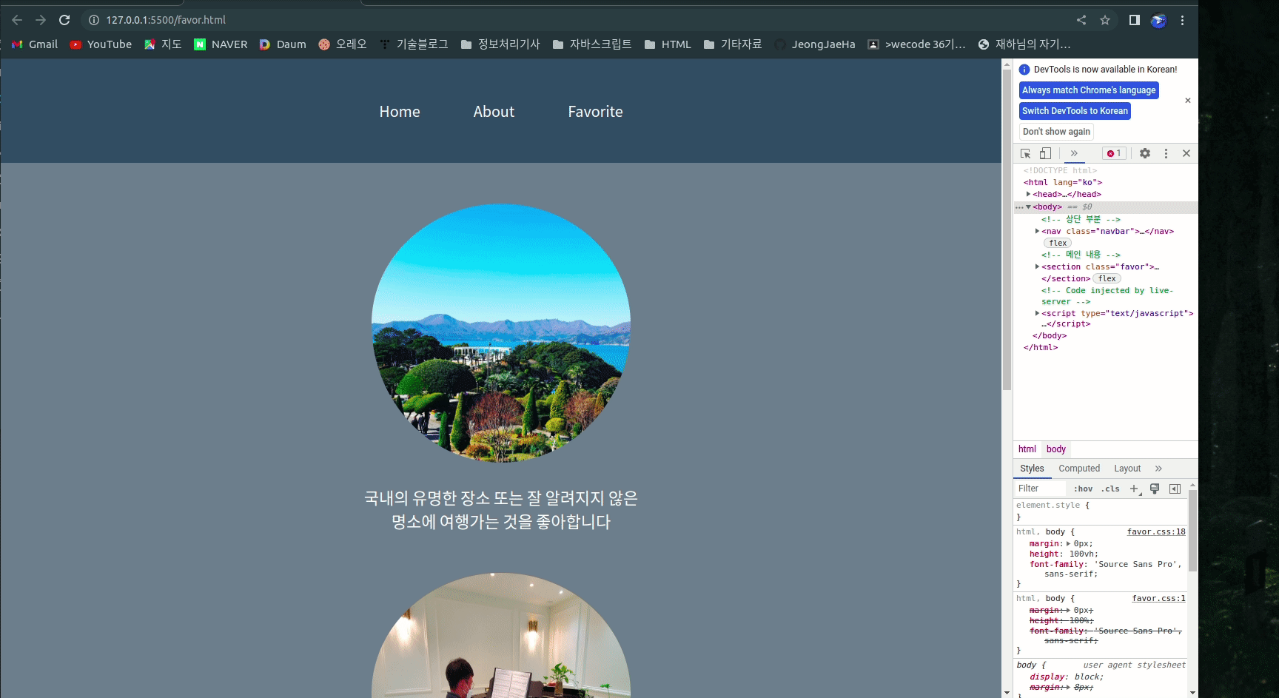
Task: Show more style sidebar tabs chevron
Action: (x=1158, y=469)
